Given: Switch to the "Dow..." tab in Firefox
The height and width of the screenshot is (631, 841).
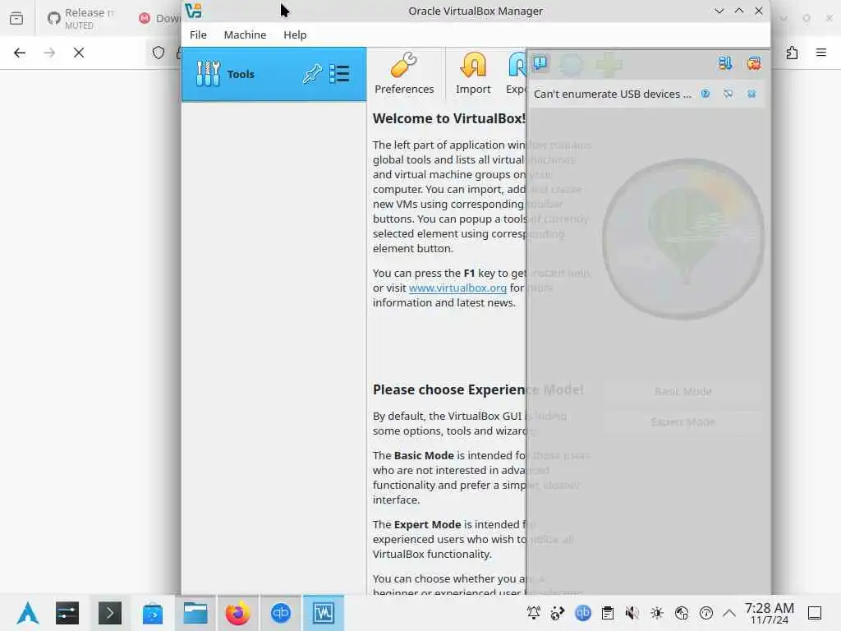Looking at the screenshot, I should tap(159, 18).
